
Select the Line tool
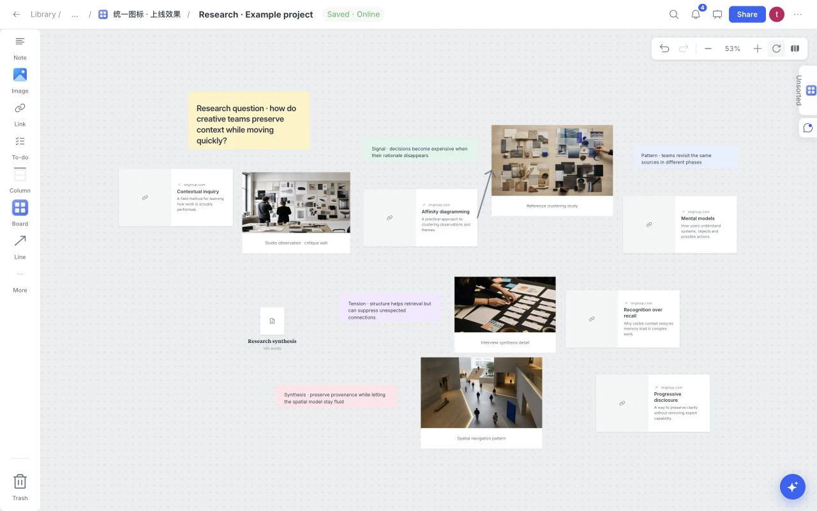click(20, 247)
